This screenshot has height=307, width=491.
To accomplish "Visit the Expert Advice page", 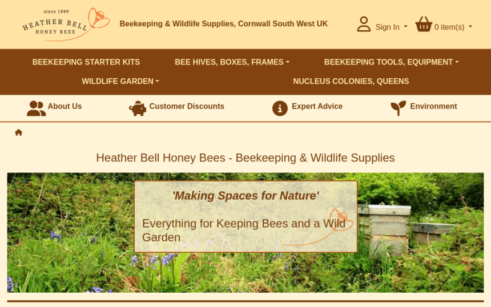I will (317, 106).
